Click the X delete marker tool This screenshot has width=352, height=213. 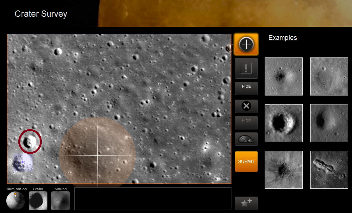(246, 106)
